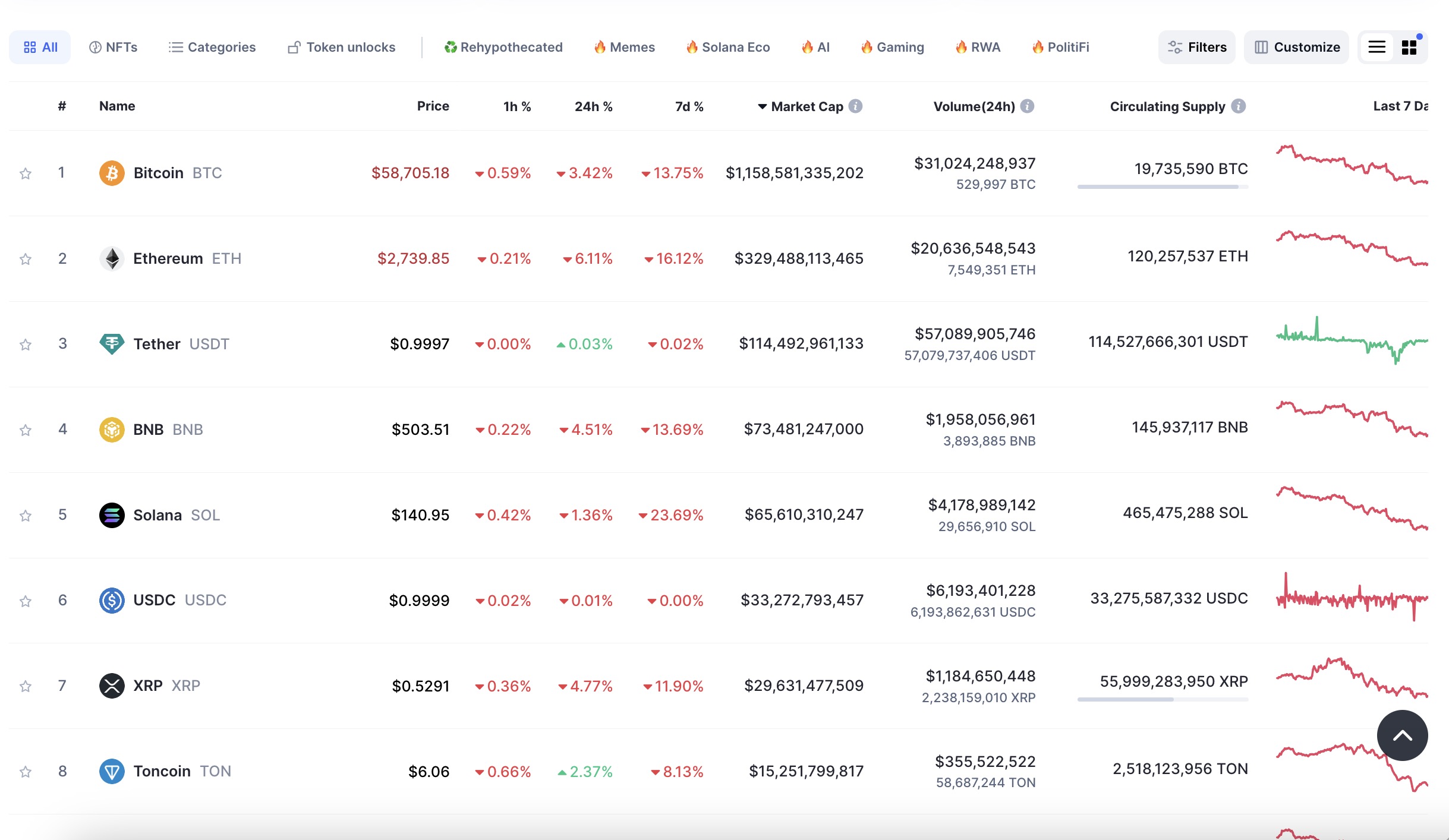Click XRP circulating supply progress bar
The image size is (1449, 840).
click(1163, 699)
